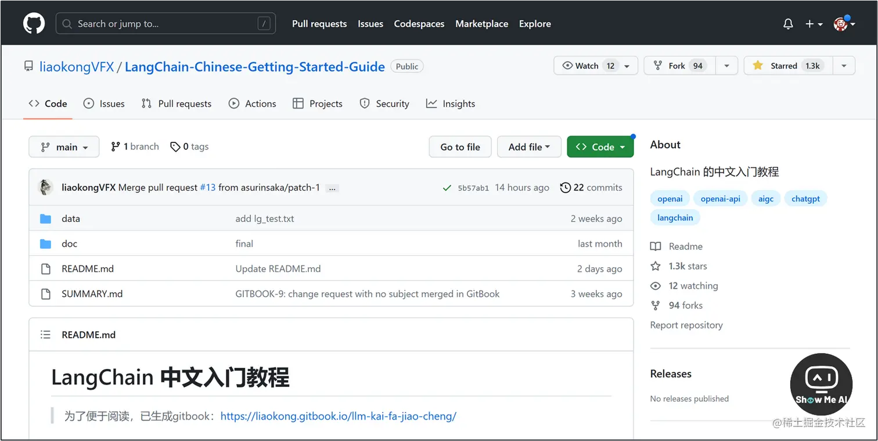This screenshot has height=441, width=878.
Task: Open the doc folder name
Action: (x=69, y=243)
